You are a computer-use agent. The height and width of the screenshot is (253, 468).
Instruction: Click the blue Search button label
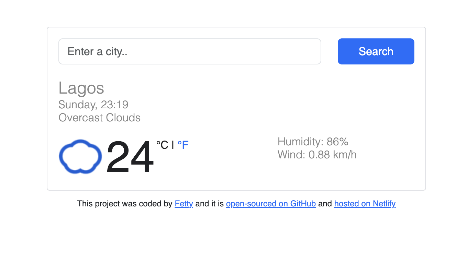(376, 51)
